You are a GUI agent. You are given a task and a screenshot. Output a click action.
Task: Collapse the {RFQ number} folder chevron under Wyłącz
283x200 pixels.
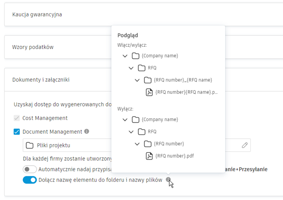(x=137, y=144)
